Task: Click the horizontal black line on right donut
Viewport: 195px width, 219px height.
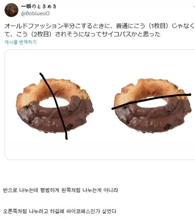Action: click(x=151, y=101)
